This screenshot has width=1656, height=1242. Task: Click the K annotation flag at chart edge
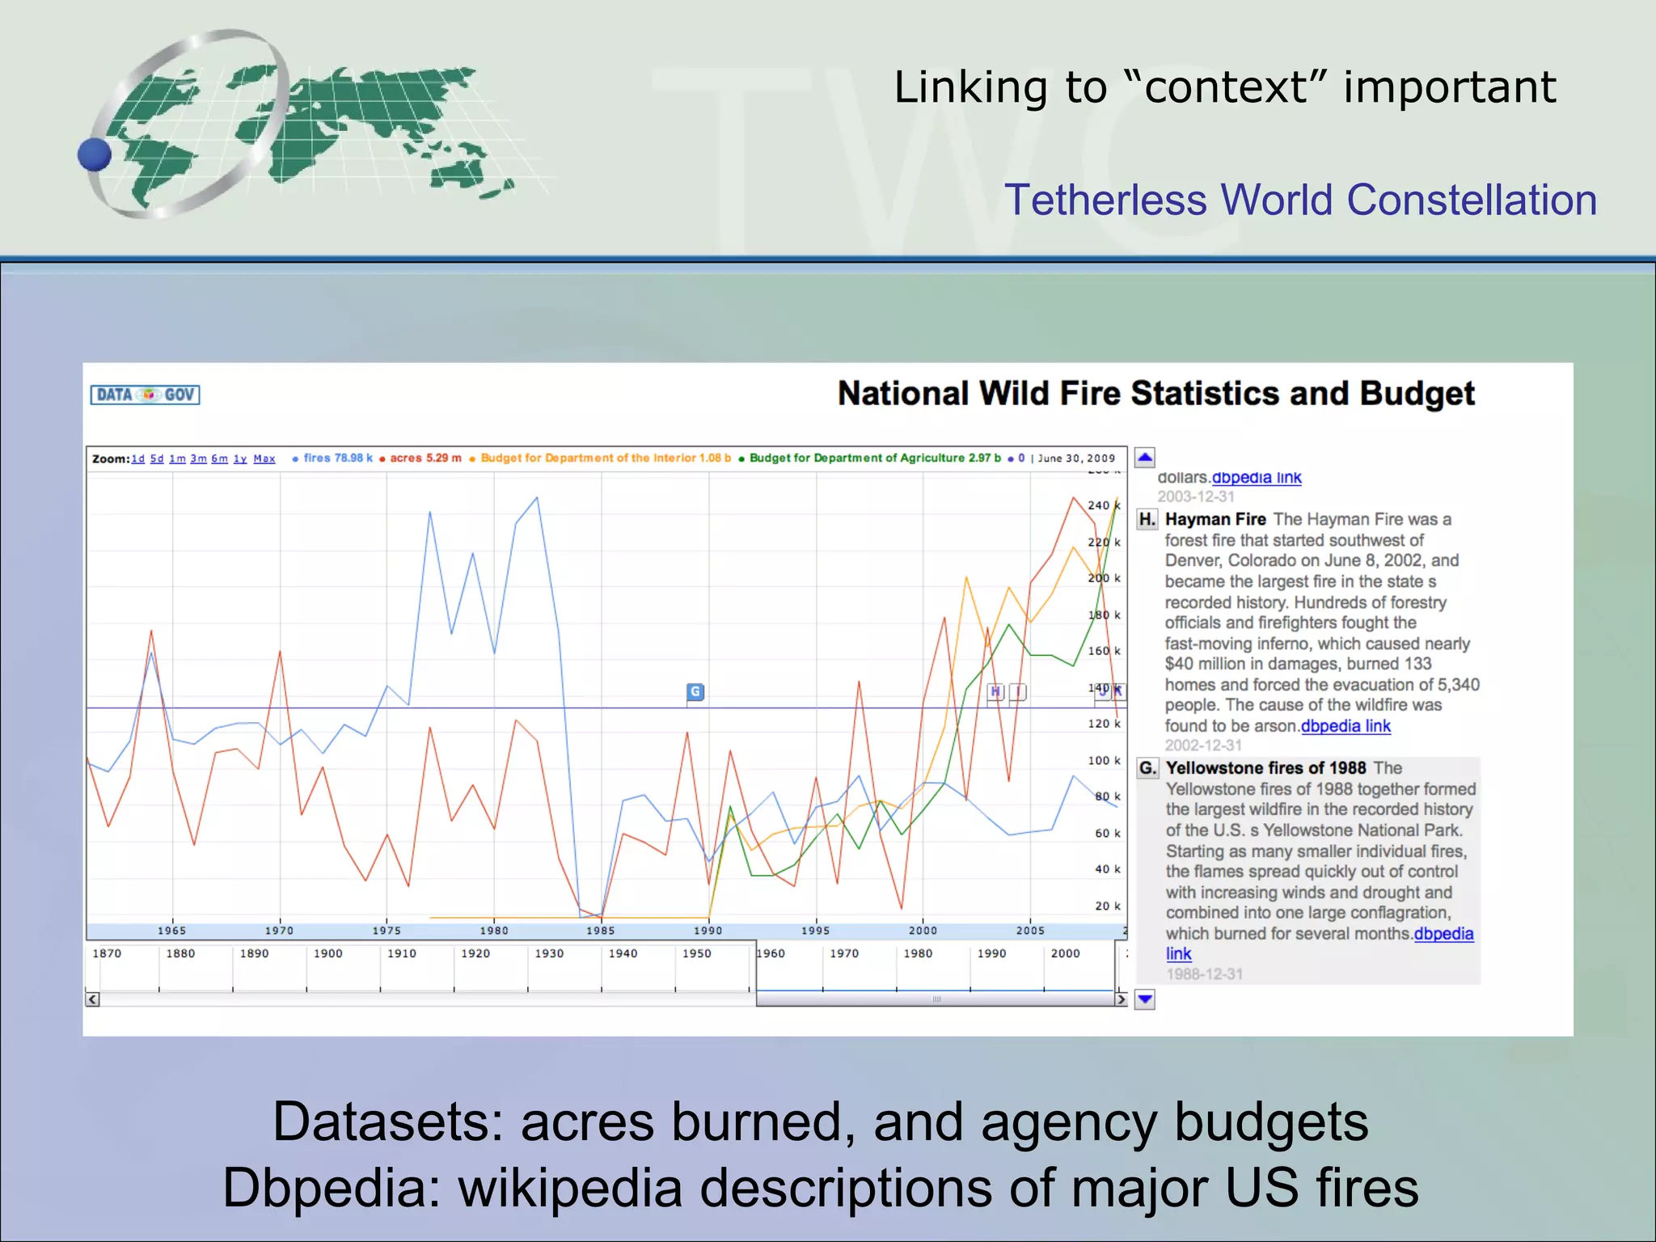point(1117,691)
